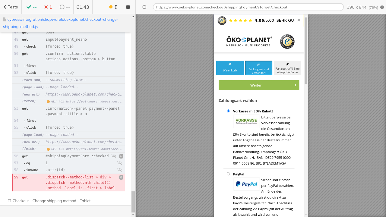The height and width of the screenshot is (217, 386).
Task: Select Vorkasse mit 3% Rabatt radio button
Action: 228,111
